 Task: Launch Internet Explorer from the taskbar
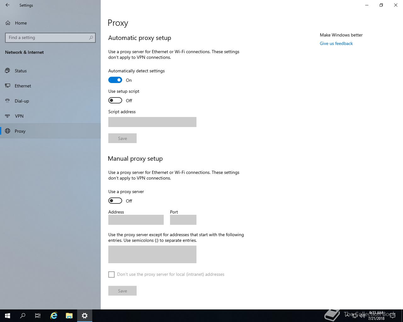coord(54,316)
